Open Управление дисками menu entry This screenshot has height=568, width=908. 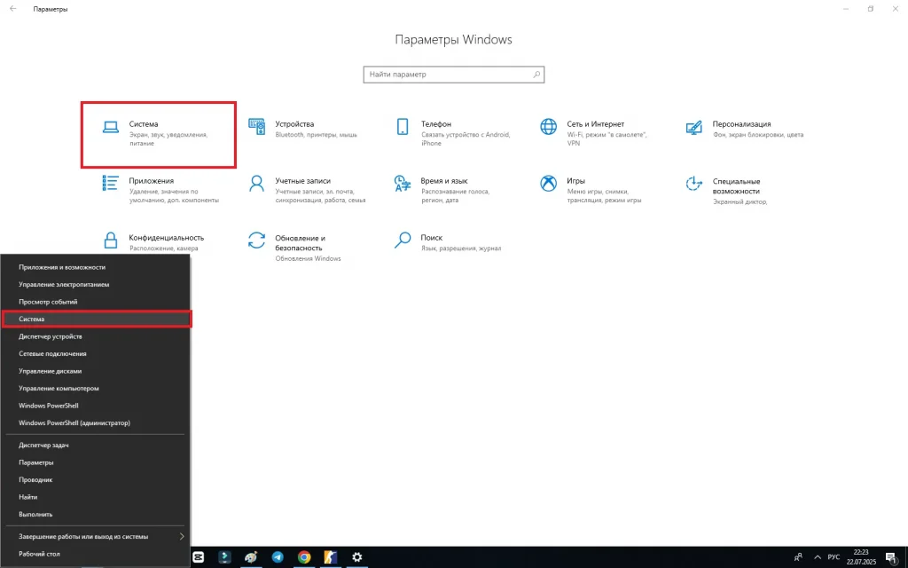pos(95,371)
